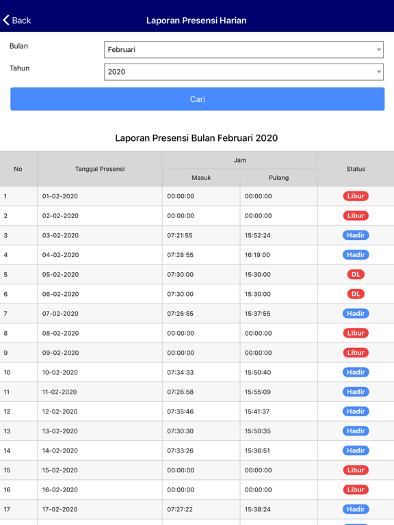Click the Masuk time 07:28:55
Viewport: 394px width, 525px height.
pyautogui.click(x=181, y=255)
